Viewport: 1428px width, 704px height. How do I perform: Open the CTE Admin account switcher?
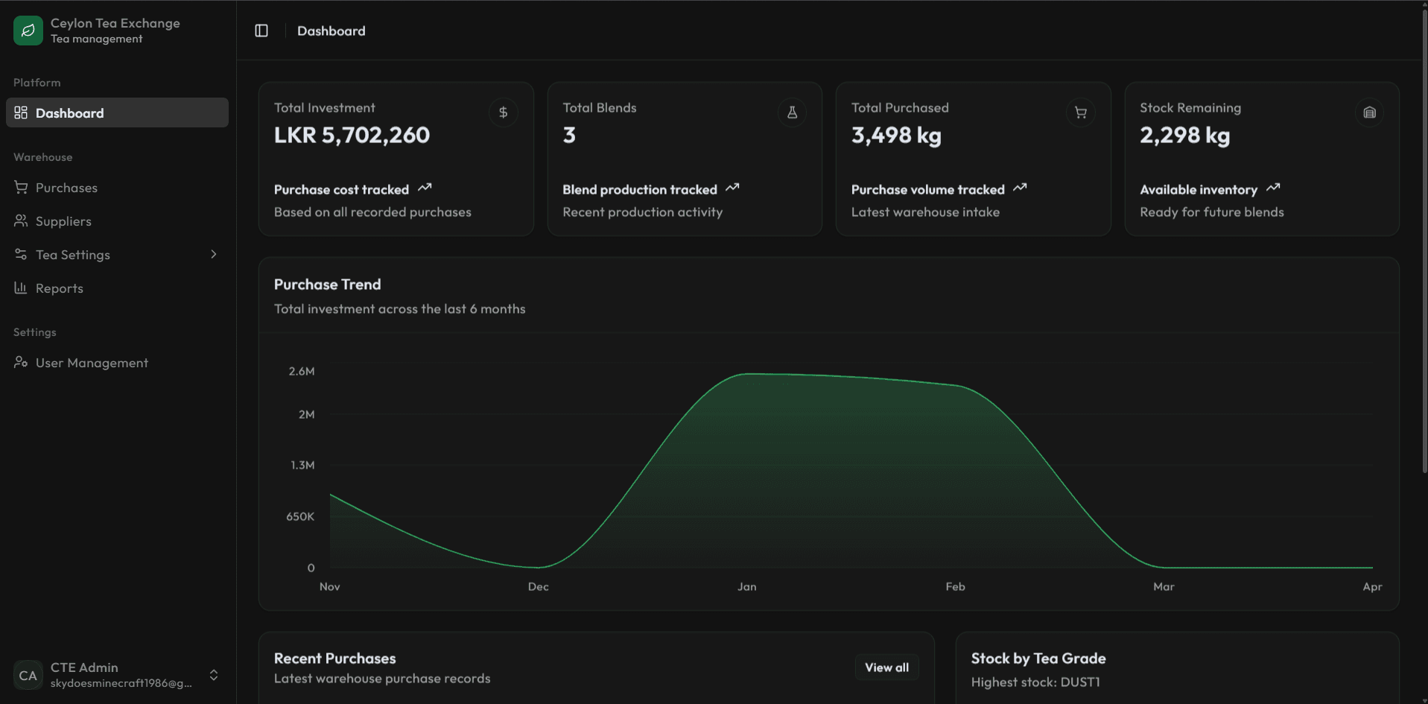[x=213, y=675]
